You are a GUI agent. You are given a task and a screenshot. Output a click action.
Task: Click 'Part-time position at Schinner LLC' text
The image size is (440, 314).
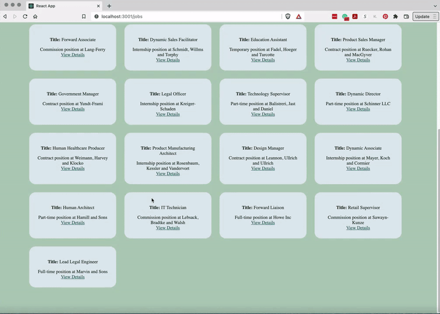point(358,104)
